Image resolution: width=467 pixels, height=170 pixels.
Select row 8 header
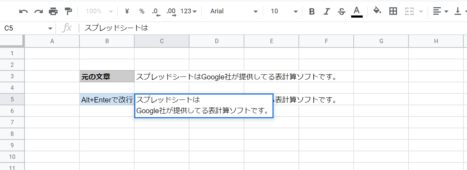pos(12,134)
